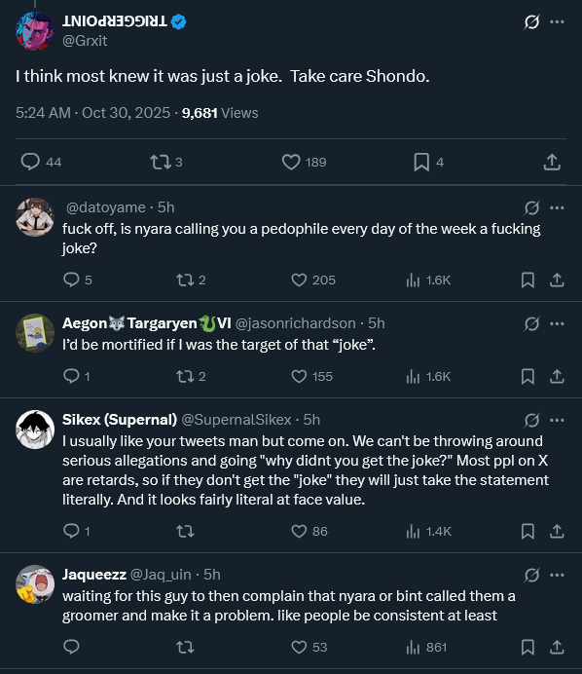
Task: Open more options on @datoyame's reply
Action: click(557, 207)
